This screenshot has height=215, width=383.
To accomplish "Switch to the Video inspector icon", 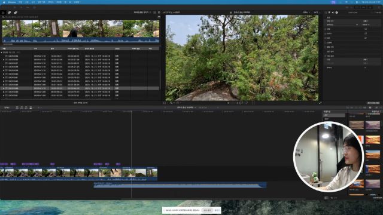I will pos(326,13).
